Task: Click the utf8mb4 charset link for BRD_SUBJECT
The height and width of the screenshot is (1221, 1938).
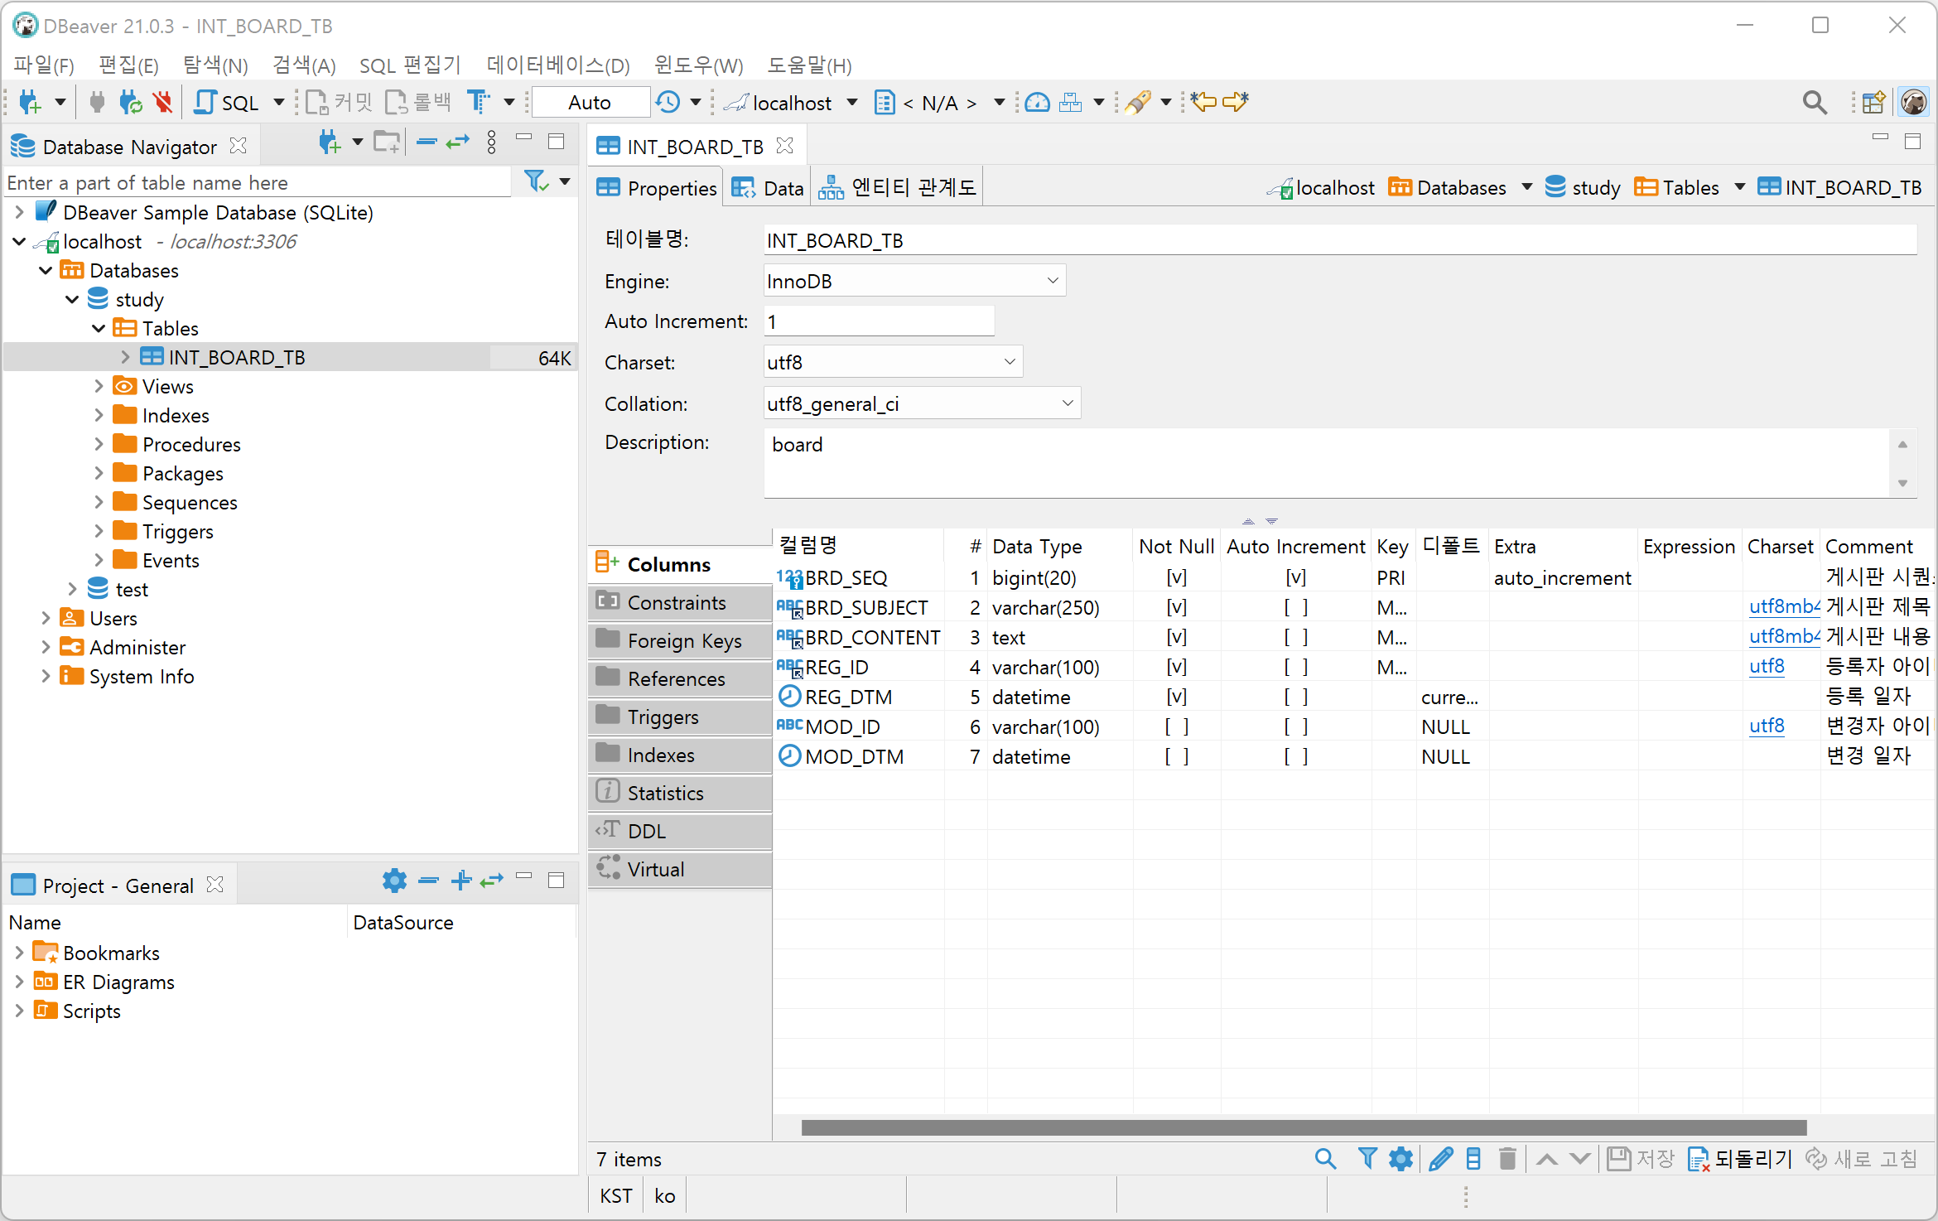Action: pos(1782,607)
